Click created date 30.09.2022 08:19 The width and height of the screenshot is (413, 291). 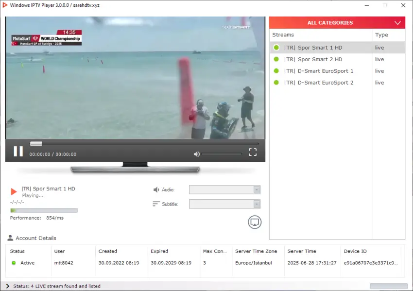point(119,263)
